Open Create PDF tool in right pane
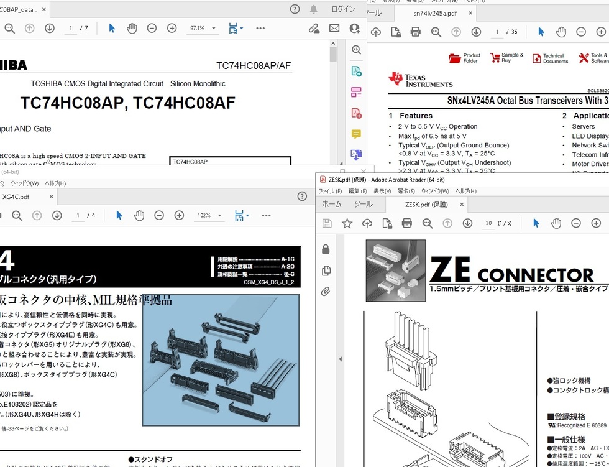Viewport: 609px width, 467px height. 356,113
